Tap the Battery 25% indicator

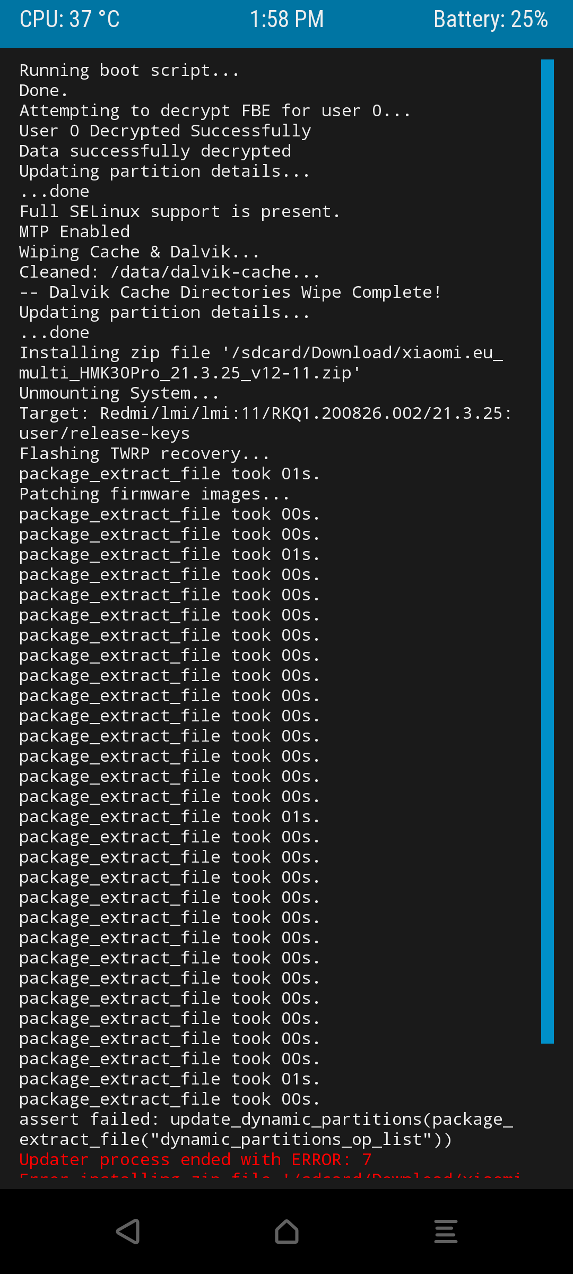(x=491, y=19)
